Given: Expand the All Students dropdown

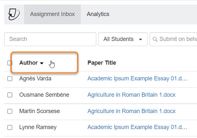Looking at the screenshot, I should click(123, 39).
